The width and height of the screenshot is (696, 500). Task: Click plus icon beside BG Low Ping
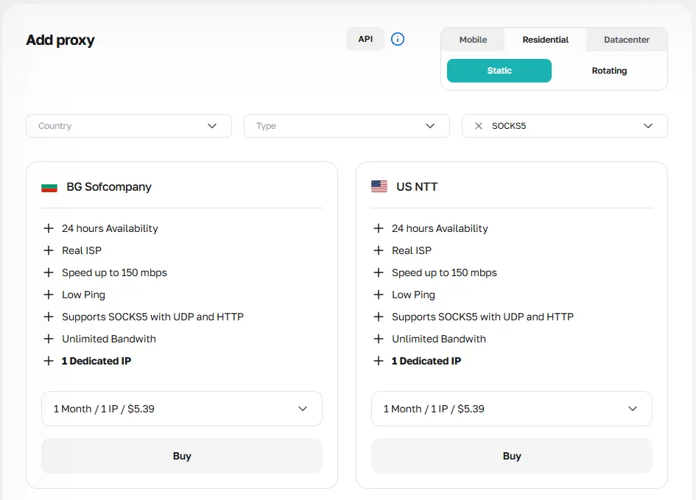pyautogui.click(x=49, y=295)
